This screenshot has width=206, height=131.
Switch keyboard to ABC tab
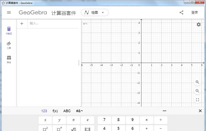pos(67,111)
